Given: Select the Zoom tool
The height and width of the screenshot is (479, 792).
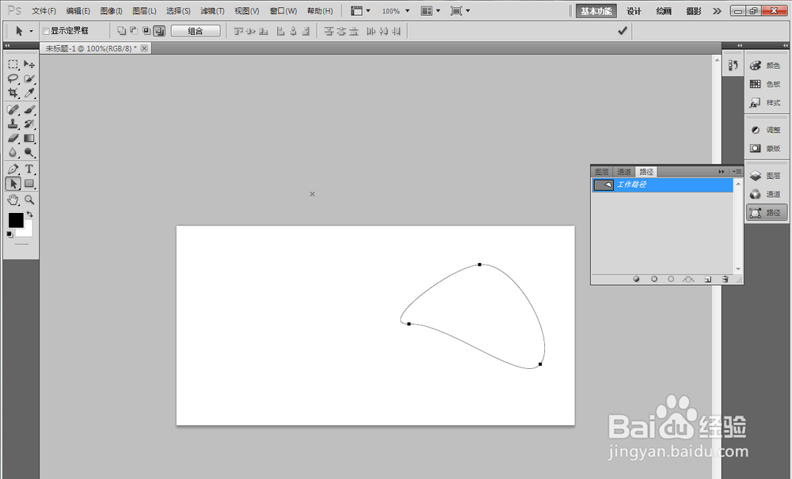Looking at the screenshot, I should click(x=29, y=200).
